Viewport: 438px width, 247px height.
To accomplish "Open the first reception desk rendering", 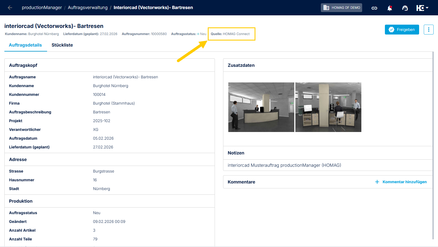I will (261, 107).
